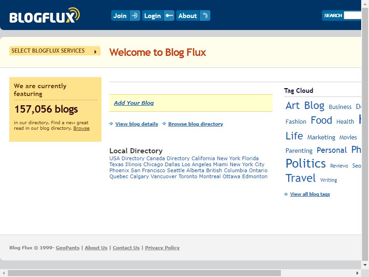
Task: Click the search input field
Action: (x=352, y=16)
